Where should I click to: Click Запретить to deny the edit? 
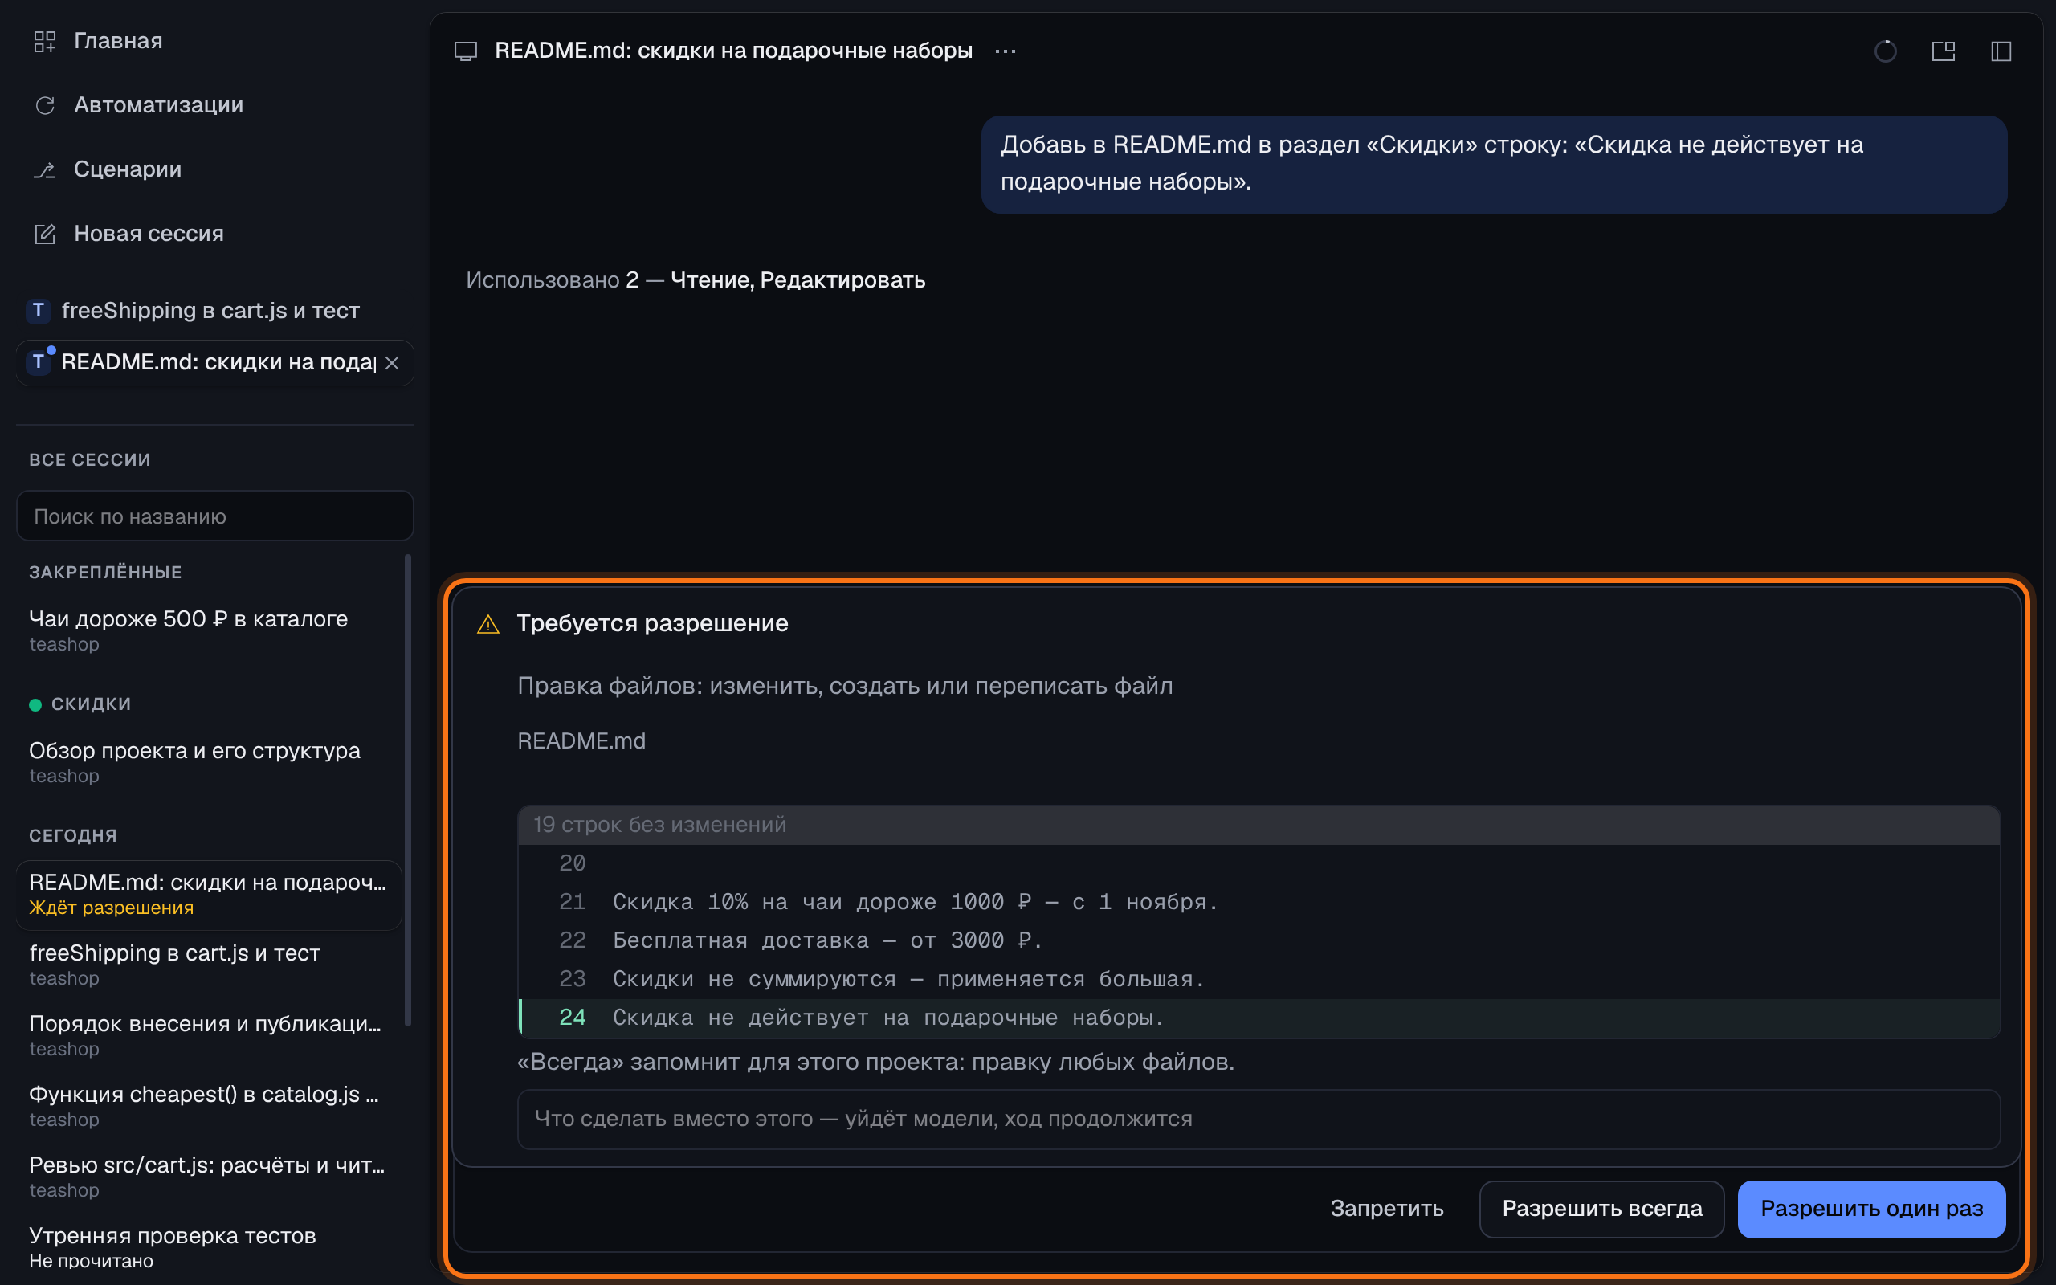(1386, 1209)
